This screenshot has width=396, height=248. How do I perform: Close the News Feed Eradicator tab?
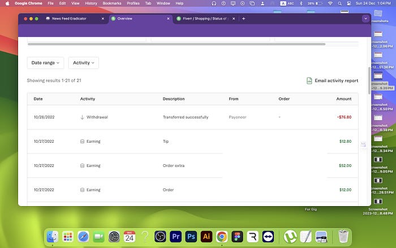pyautogui.click(x=103, y=19)
